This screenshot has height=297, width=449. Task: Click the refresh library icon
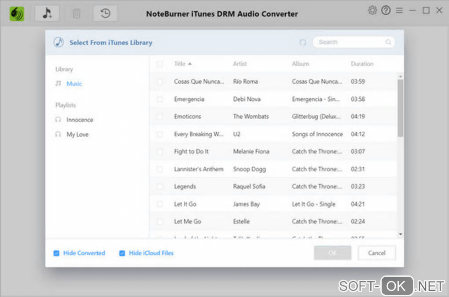(303, 42)
